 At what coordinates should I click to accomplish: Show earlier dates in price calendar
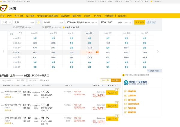click(4, 51)
